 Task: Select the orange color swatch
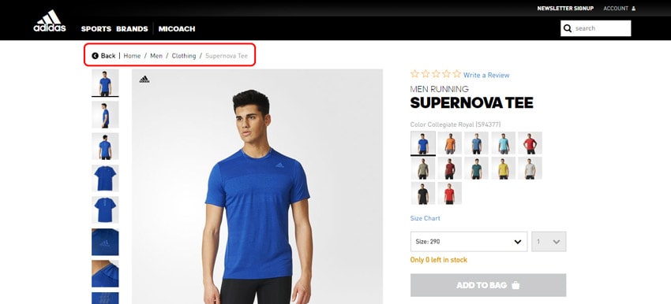pos(449,143)
